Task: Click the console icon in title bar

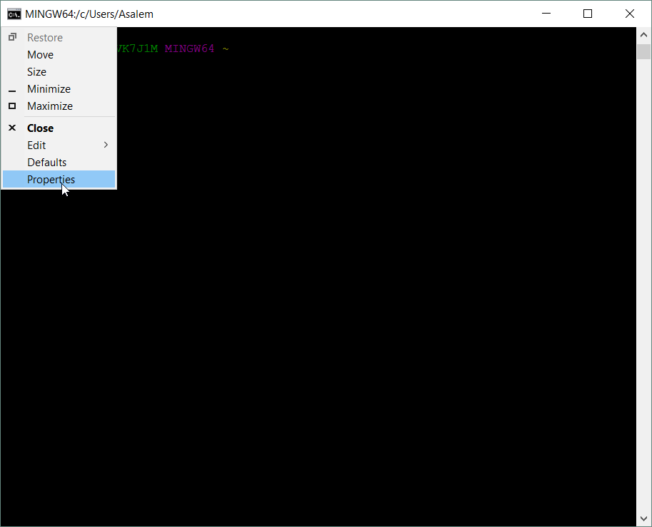Action: tap(14, 14)
